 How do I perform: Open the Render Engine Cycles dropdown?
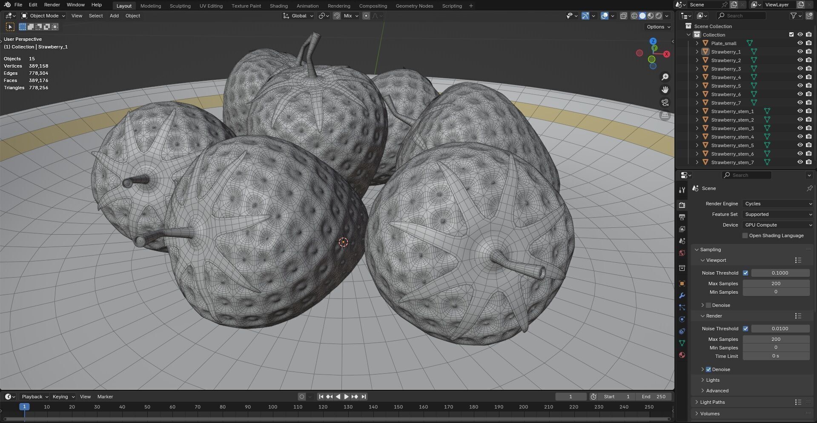point(778,204)
